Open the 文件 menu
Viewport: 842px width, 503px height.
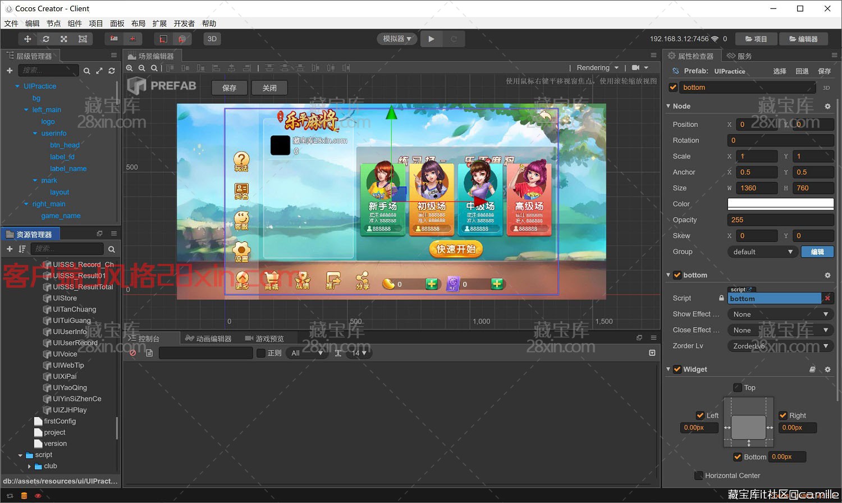(11, 23)
